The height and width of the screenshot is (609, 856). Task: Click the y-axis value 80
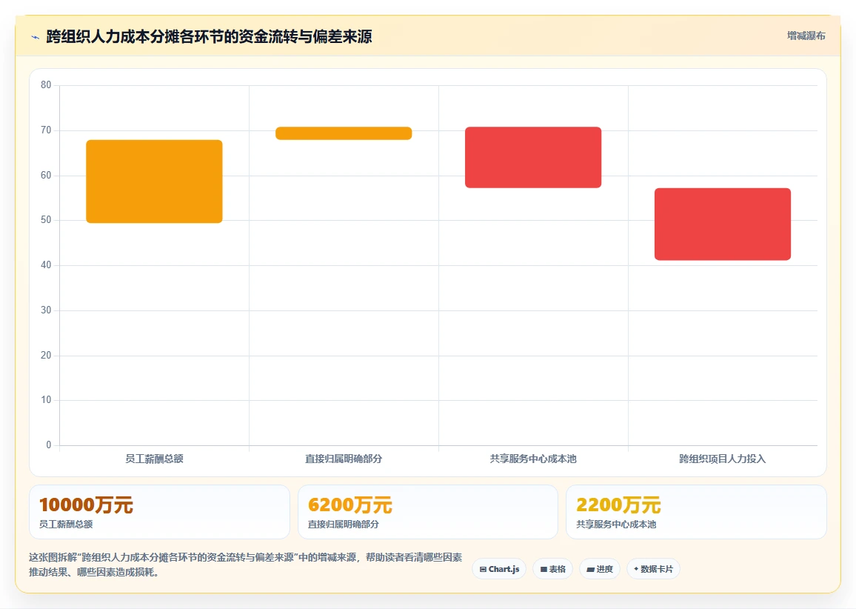(46, 85)
